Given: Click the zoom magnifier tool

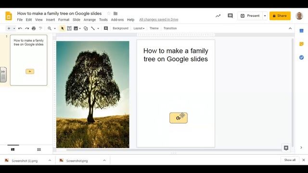Looking at the screenshot, I should [x=50, y=28].
